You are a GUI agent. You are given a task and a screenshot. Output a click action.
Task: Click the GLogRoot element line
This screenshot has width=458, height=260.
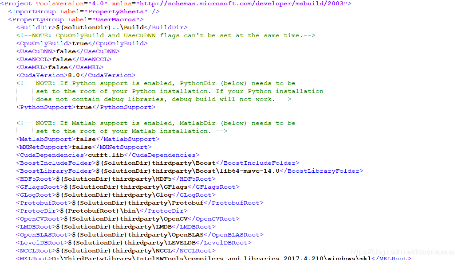coord(116,195)
